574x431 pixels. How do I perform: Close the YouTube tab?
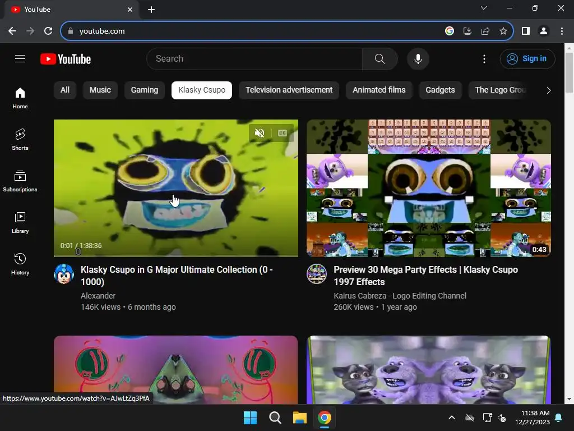pos(130,10)
